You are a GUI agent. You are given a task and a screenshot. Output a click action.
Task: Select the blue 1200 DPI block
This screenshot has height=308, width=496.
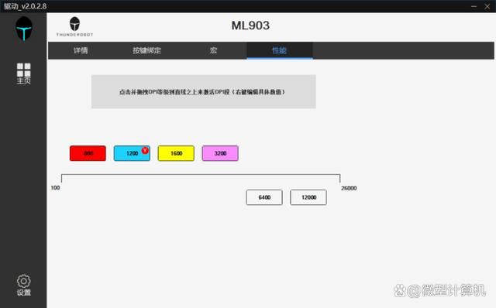coord(132,153)
